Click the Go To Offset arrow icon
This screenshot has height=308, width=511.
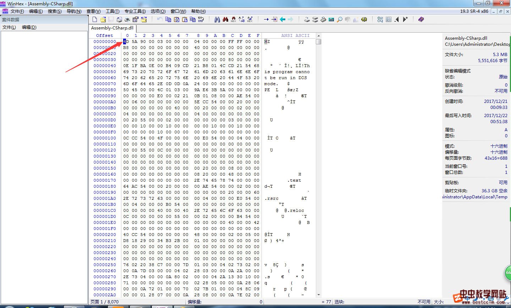click(266, 20)
